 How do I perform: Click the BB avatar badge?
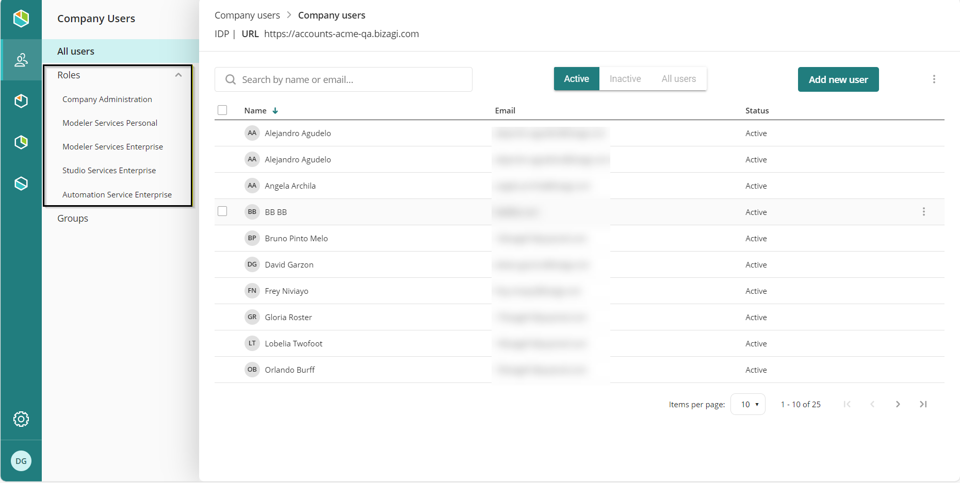[x=252, y=212]
